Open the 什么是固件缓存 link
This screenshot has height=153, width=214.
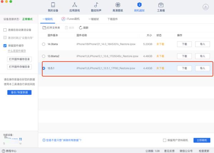(x=17, y=51)
